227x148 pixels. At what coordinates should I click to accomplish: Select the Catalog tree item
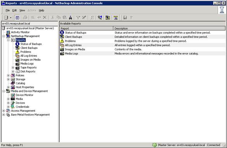click(x=20, y=83)
